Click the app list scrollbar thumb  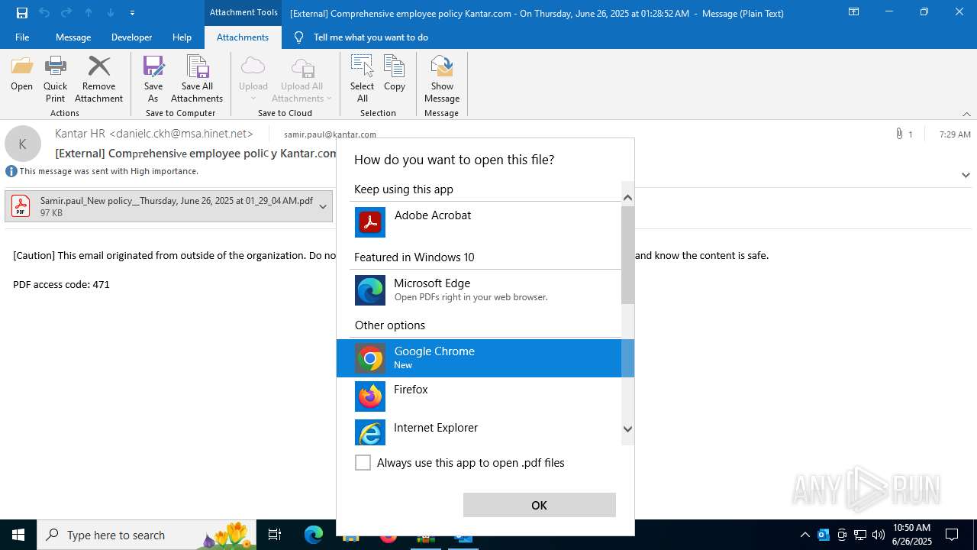tap(627, 254)
